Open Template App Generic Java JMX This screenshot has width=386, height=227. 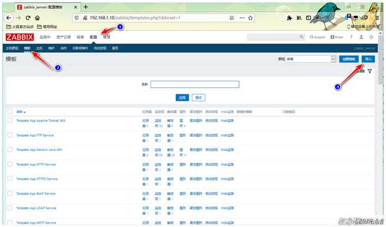click(39, 150)
